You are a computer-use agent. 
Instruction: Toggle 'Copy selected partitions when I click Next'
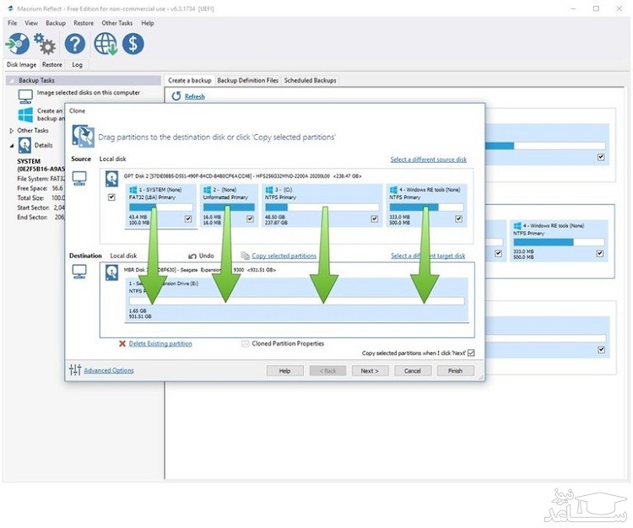pos(471,353)
